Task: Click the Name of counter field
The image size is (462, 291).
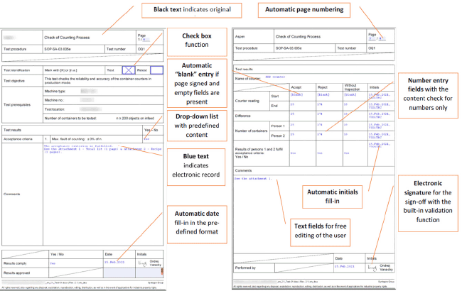Action: 275,77
